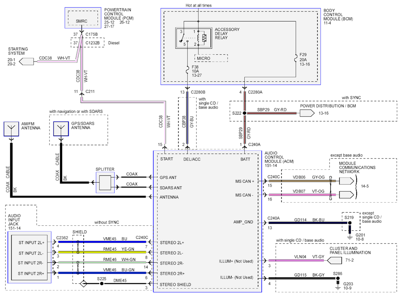This screenshot has height=296, width=401.
Task: Select the SMRC box in the PCM
Action: pyautogui.click(x=83, y=18)
